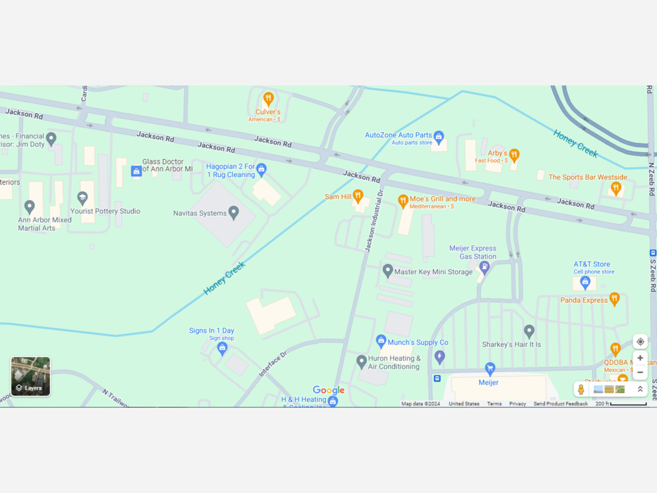Image resolution: width=657 pixels, height=493 pixels.
Task: Click the bus stop icon near Meijer
Action: [x=437, y=378]
